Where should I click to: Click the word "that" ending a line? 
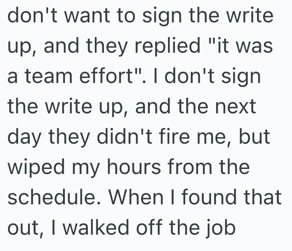263,197
